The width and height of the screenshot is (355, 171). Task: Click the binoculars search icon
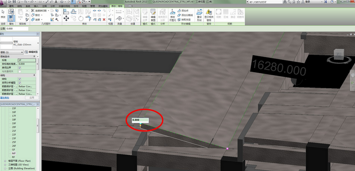point(285,2)
